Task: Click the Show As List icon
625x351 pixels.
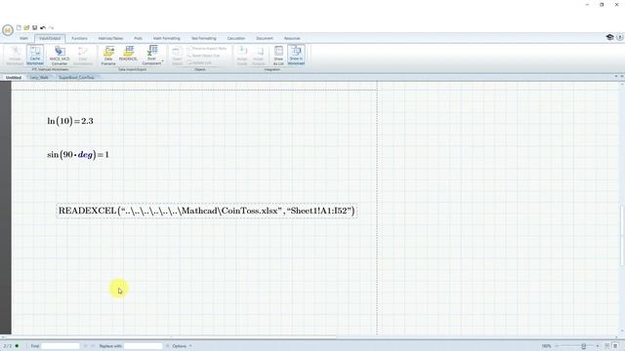Action: (278, 56)
